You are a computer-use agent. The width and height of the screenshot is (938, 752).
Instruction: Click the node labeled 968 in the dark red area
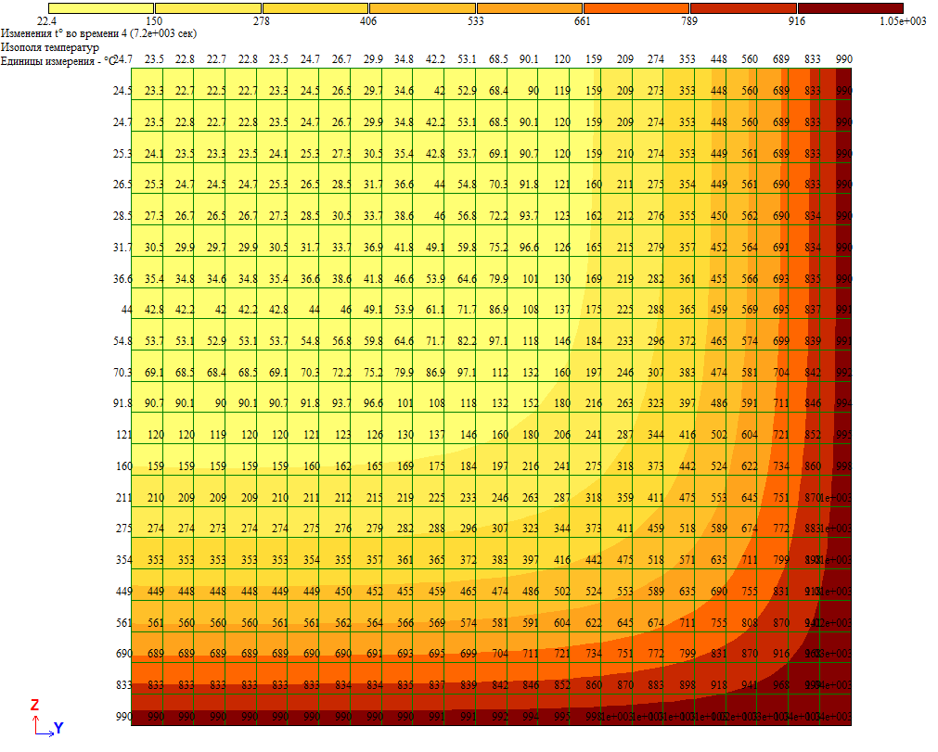(x=781, y=686)
